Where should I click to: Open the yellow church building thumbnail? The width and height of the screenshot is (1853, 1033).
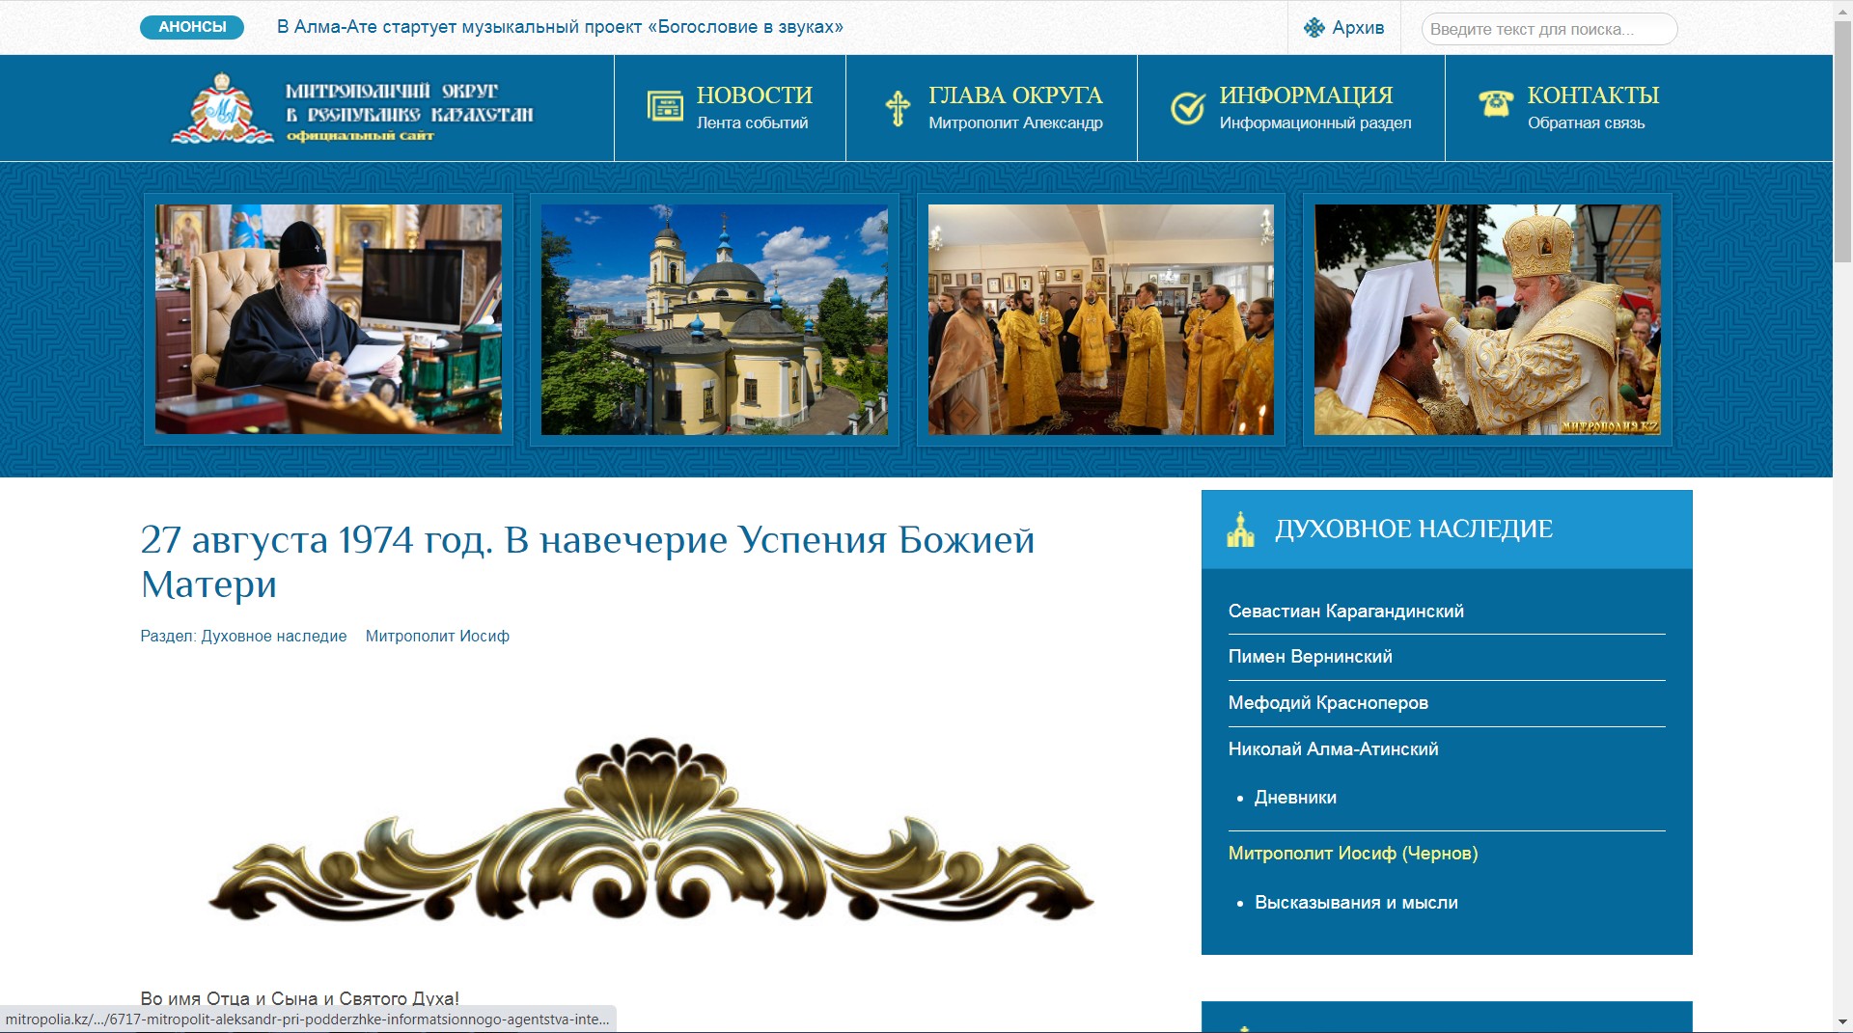pyautogui.click(x=714, y=319)
